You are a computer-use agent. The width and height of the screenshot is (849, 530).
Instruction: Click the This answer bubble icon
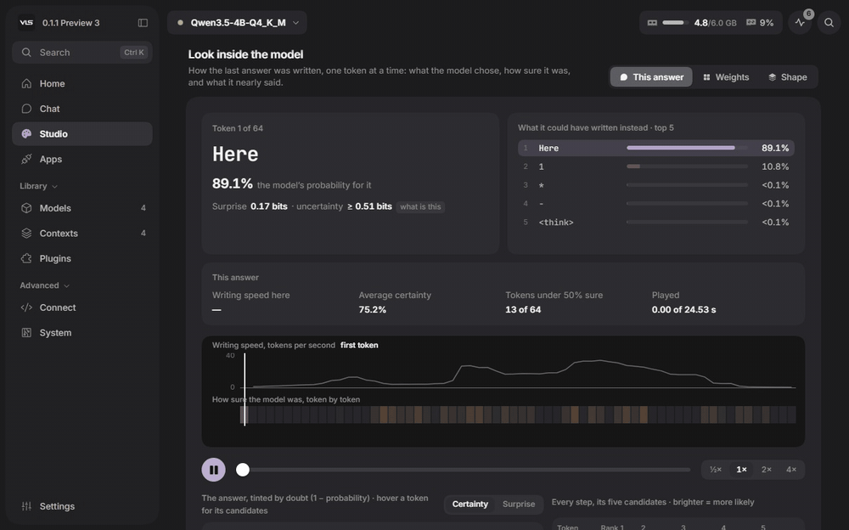click(x=623, y=77)
